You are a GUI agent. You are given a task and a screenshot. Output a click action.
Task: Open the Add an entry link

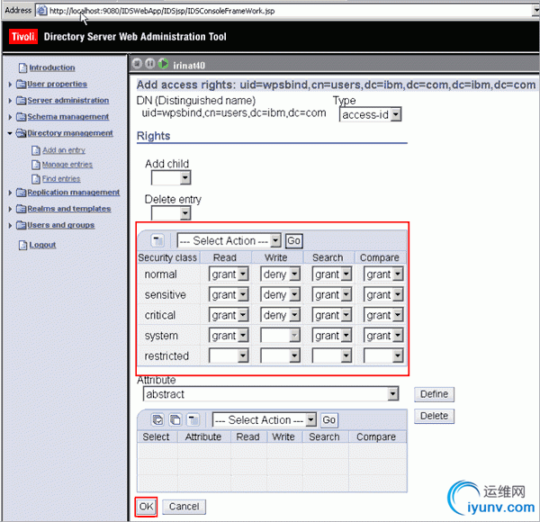click(x=64, y=150)
